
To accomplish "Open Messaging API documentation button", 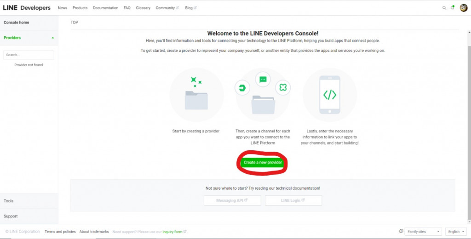I will tap(232, 200).
